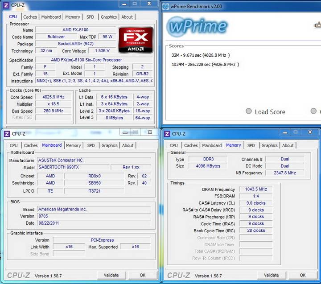Click the Graphic Interface version PCI-Express
The image size is (321, 284).
pyautogui.click(x=102, y=240)
